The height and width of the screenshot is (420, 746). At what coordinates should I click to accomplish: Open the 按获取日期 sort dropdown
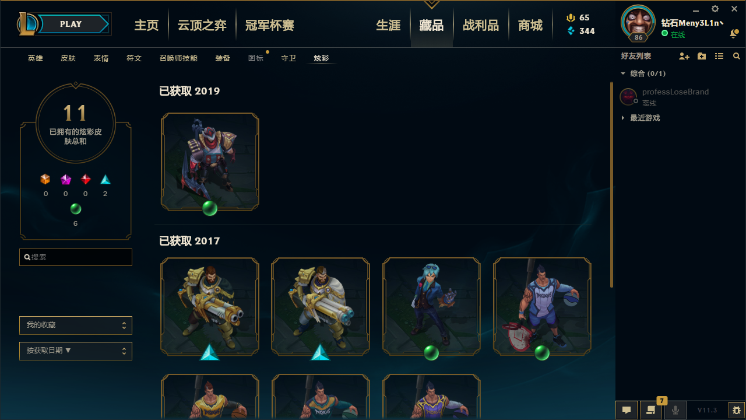pos(76,351)
